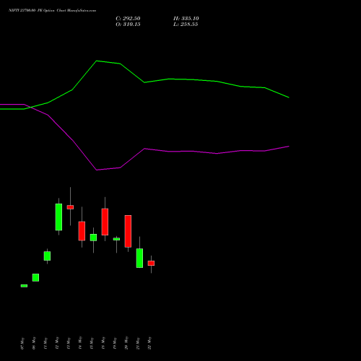361x361 pixels.
Task: Click the 19 May date label
Action: [115, 343]
